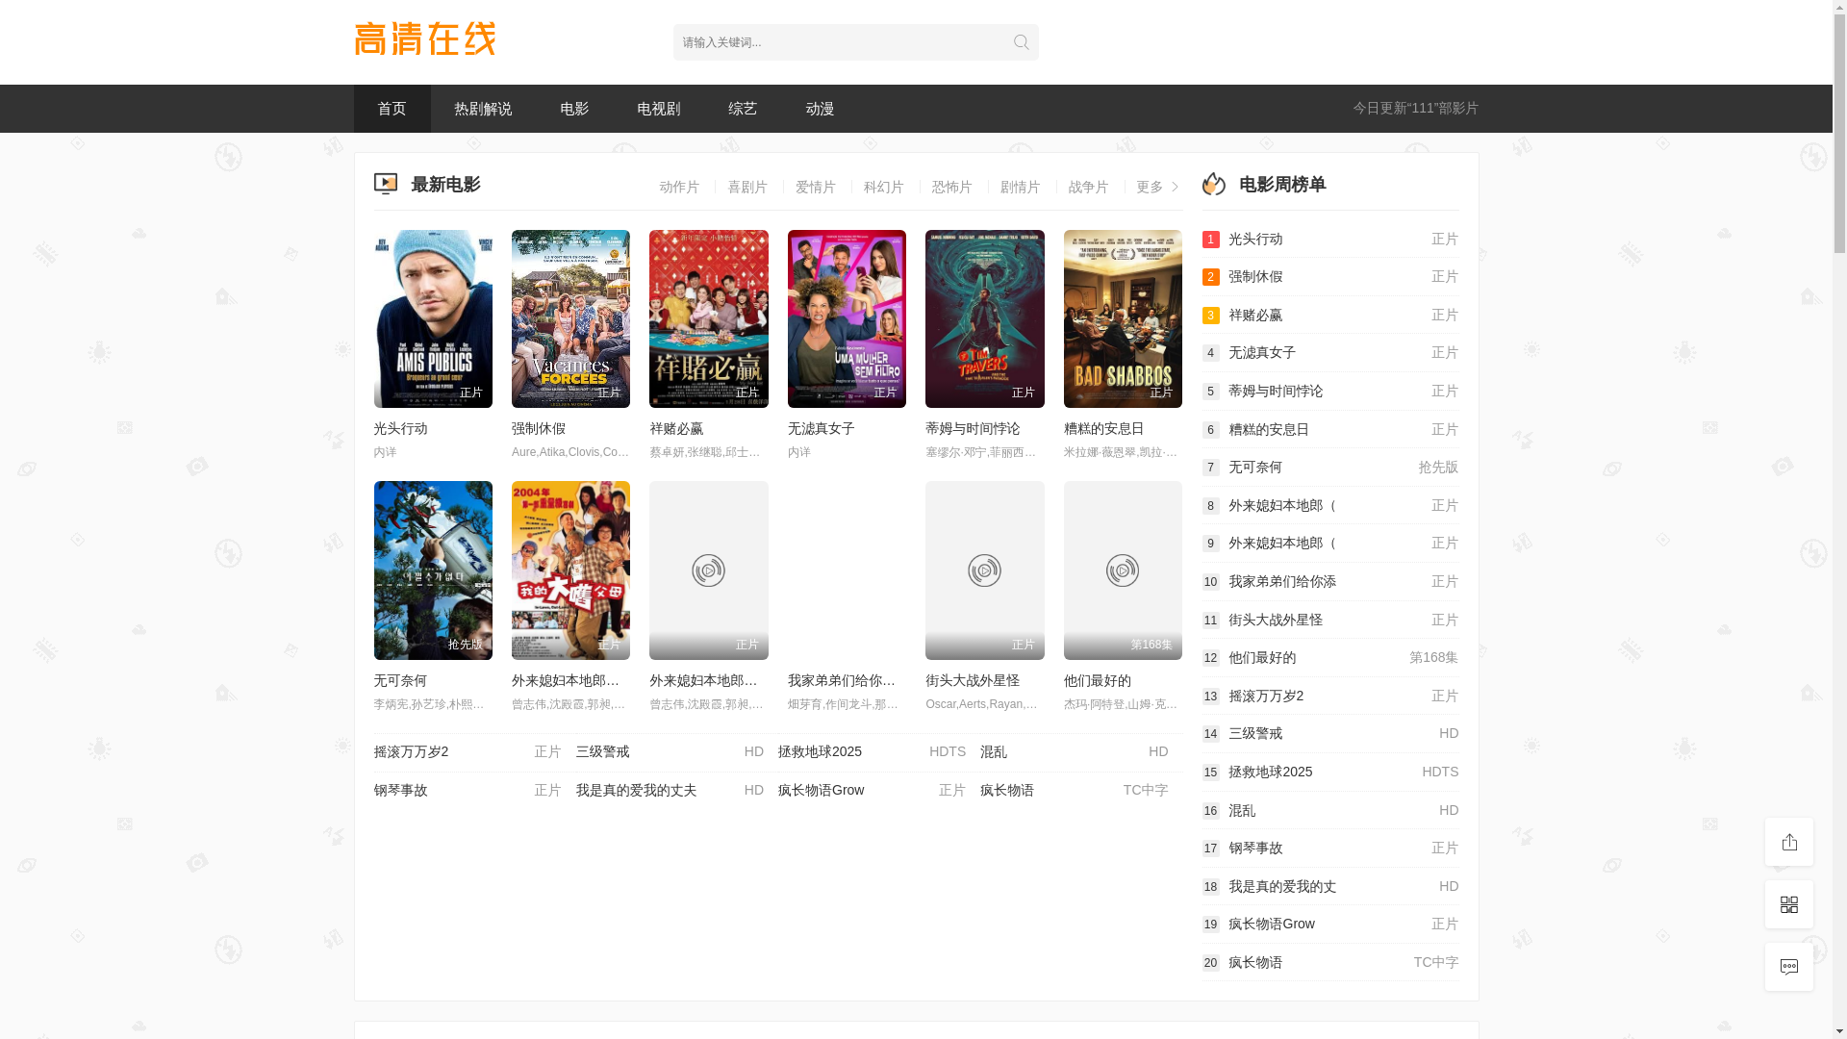Open the Uma Mulher Sem Filtro poster

coord(847,318)
